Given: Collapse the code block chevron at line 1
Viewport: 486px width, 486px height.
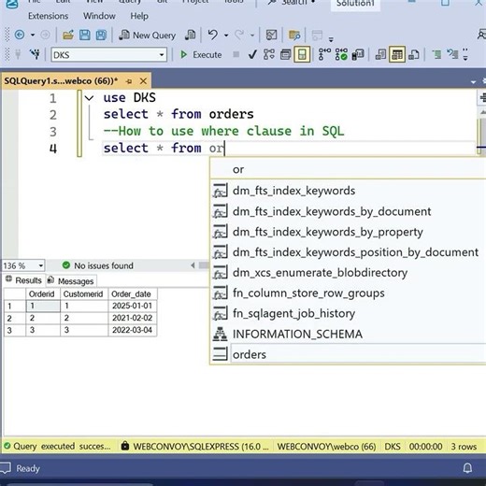Looking at the screenshot, I should point(89,98).
